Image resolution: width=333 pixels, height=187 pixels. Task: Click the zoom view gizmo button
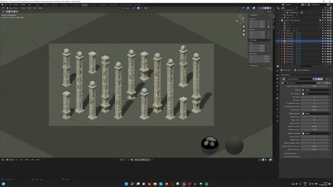[x=244, y=26]
